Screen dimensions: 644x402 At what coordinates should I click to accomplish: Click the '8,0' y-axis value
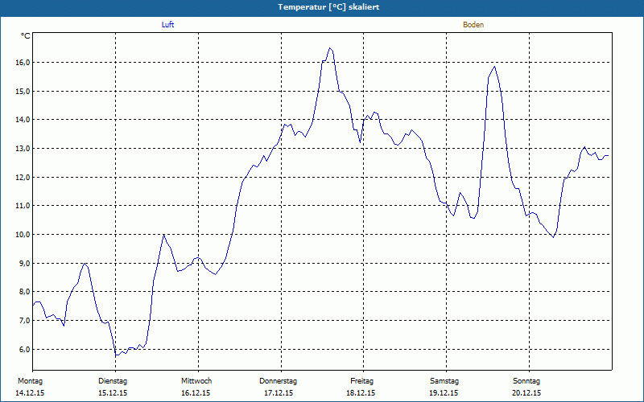[25, 292]
